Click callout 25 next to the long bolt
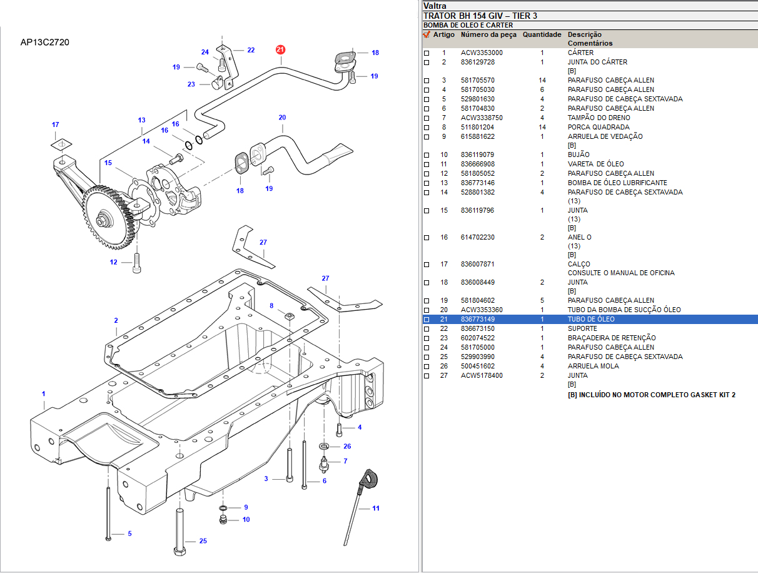This screenshot has height=573, width=758. tap(203, 541)
